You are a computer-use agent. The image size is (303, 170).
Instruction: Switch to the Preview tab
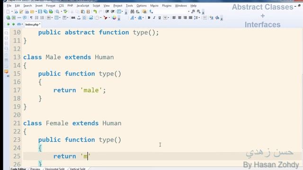35,169
